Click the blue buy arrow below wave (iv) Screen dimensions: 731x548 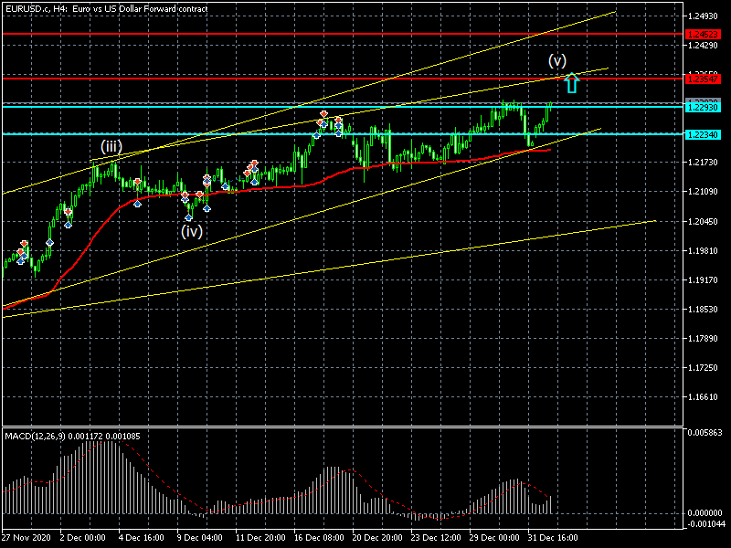pos(189,216)
